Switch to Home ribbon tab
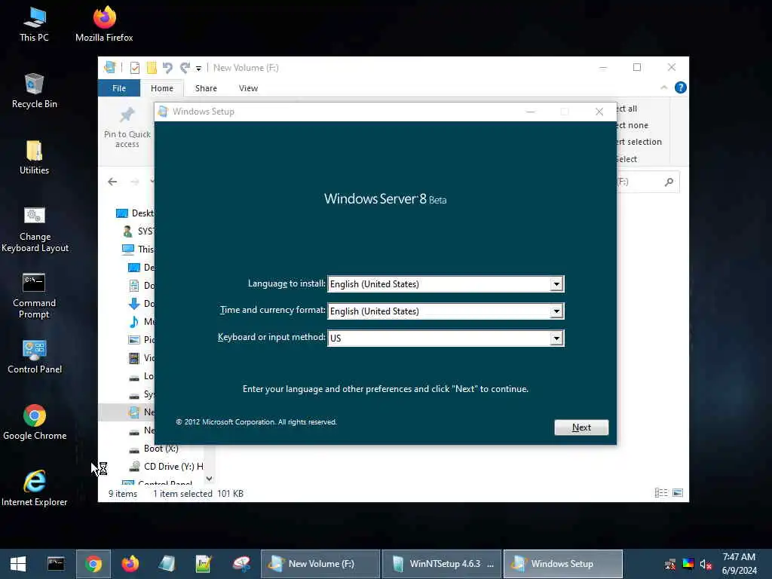The image size is (772, 579). 162,88
